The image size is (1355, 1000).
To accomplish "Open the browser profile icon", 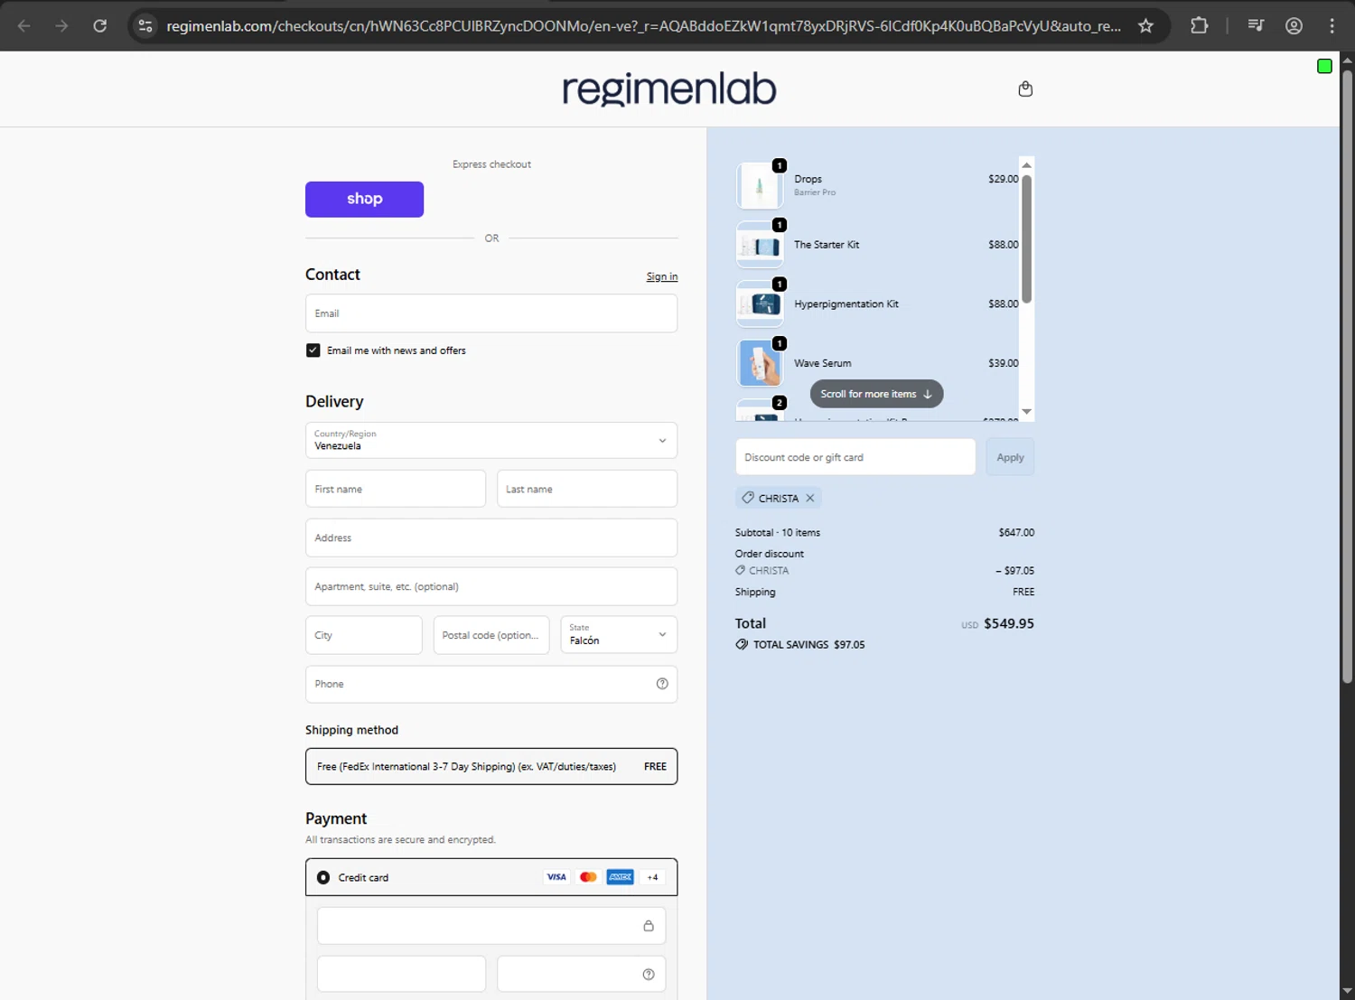I will [x=1294, y=25].
